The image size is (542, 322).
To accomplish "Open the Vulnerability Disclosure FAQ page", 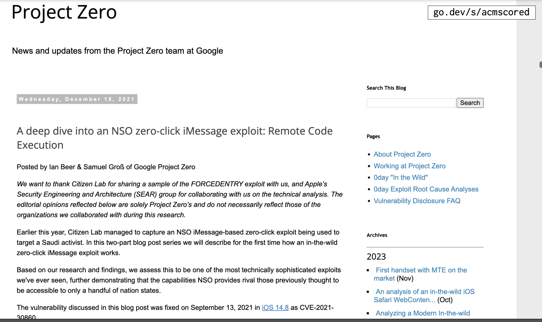I will (x=417, y=201).
